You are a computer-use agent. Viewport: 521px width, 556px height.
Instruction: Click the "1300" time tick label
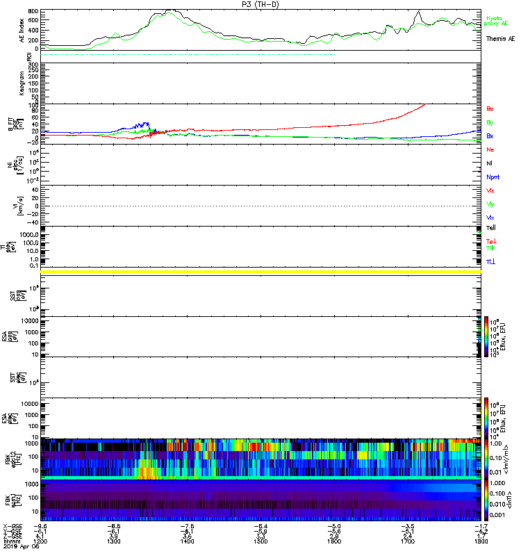tap(114, 541)
